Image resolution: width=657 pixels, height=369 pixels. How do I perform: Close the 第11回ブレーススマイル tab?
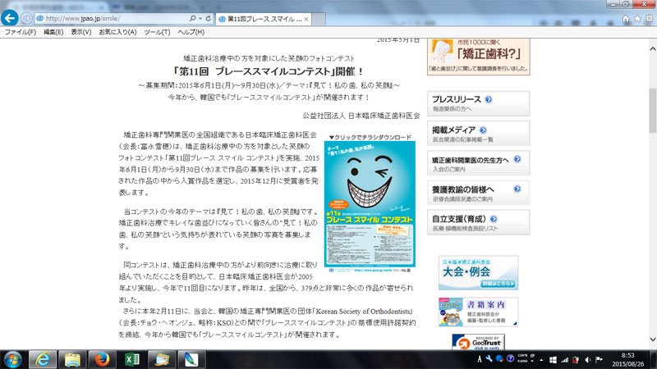coord(306,19)
